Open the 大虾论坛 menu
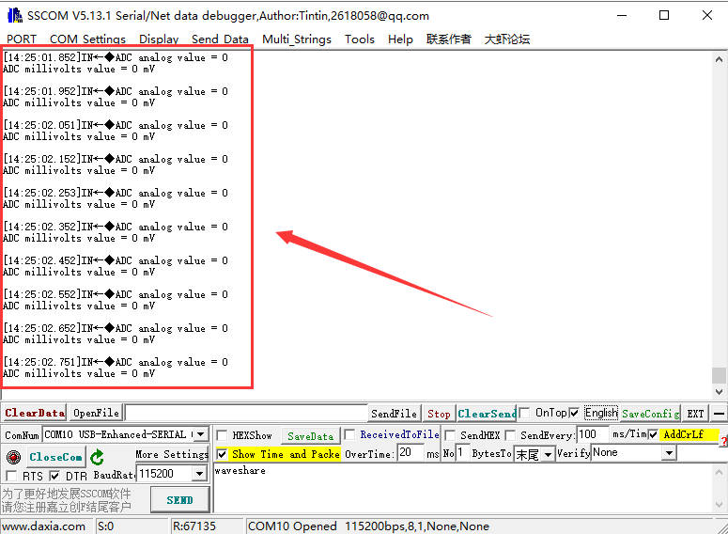Viewport: 728px width, 534px height. pos(507,39)
